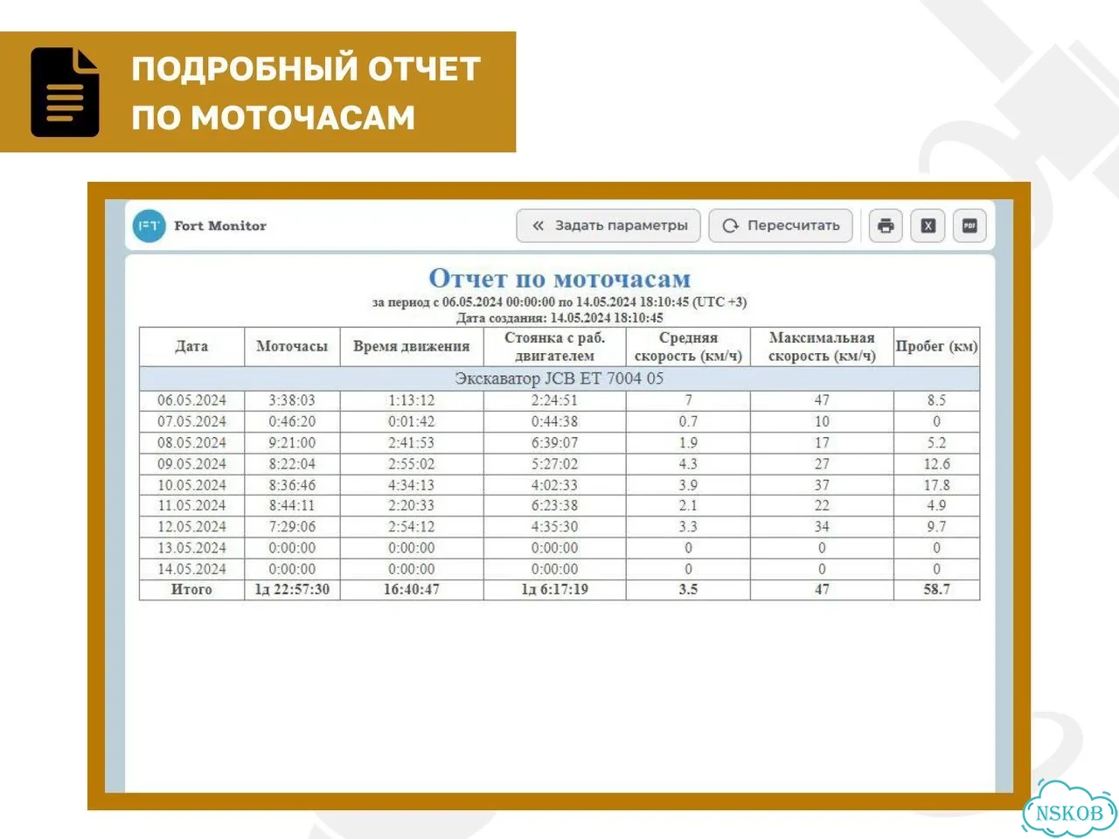Click the print report icon
The height and width of the screenshot is (839, 1119).
click(x=886, y=225)
